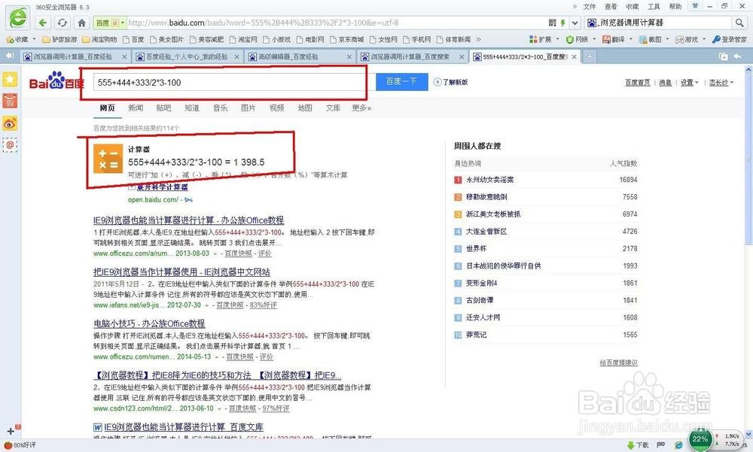Image resolution: width=753 pixels, height=452 pixels.
Task: Open the 设置 settings dropdown on Baidu
Action: click(x=689, y=83)
